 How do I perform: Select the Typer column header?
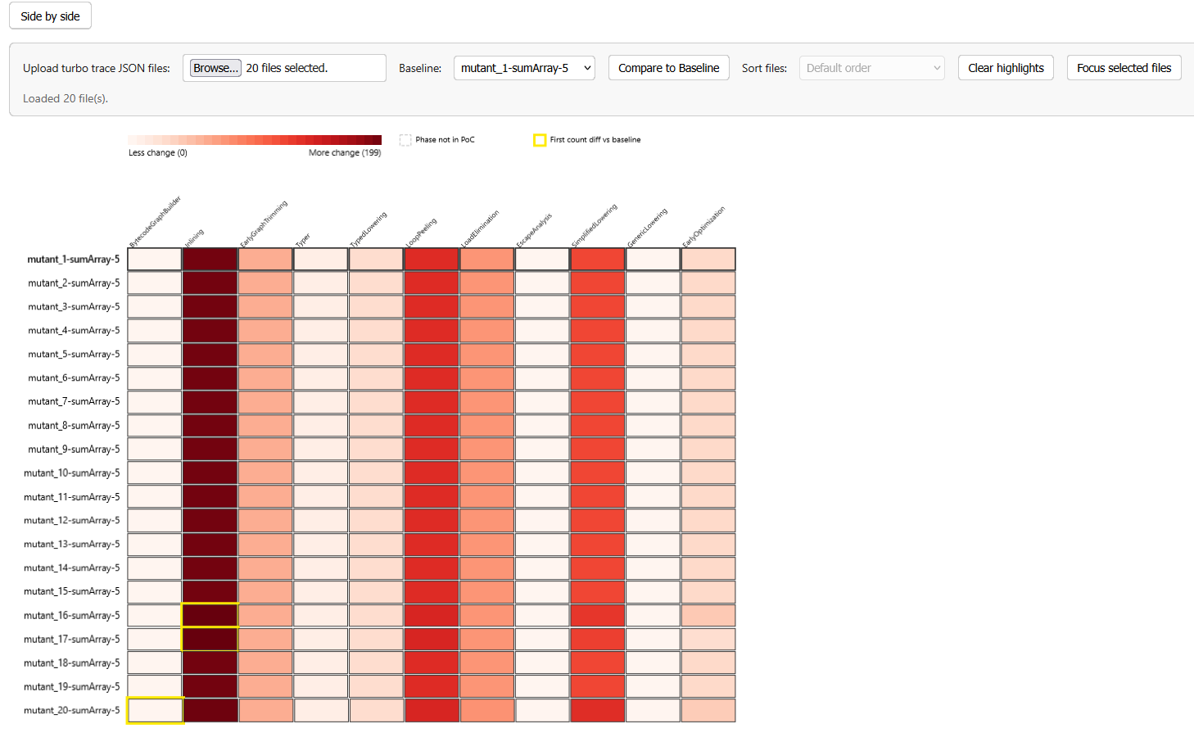click(303, 239)
